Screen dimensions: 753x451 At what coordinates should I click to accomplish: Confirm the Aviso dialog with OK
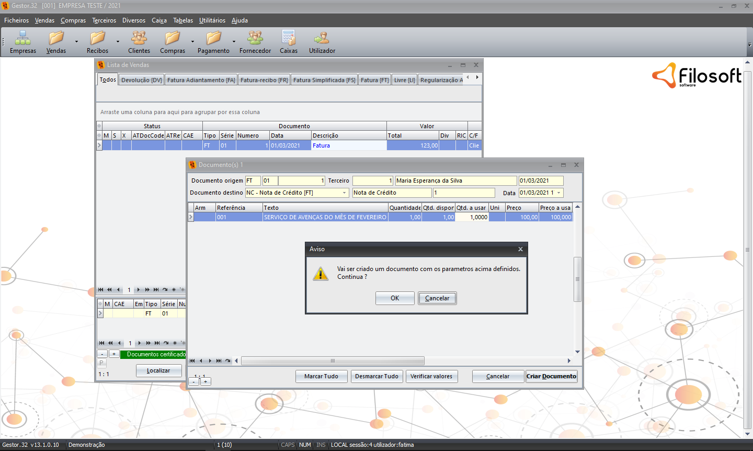(395, 298)
